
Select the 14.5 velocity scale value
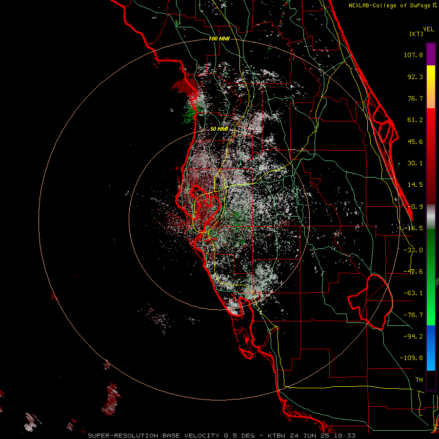click(x=415, y=185)
